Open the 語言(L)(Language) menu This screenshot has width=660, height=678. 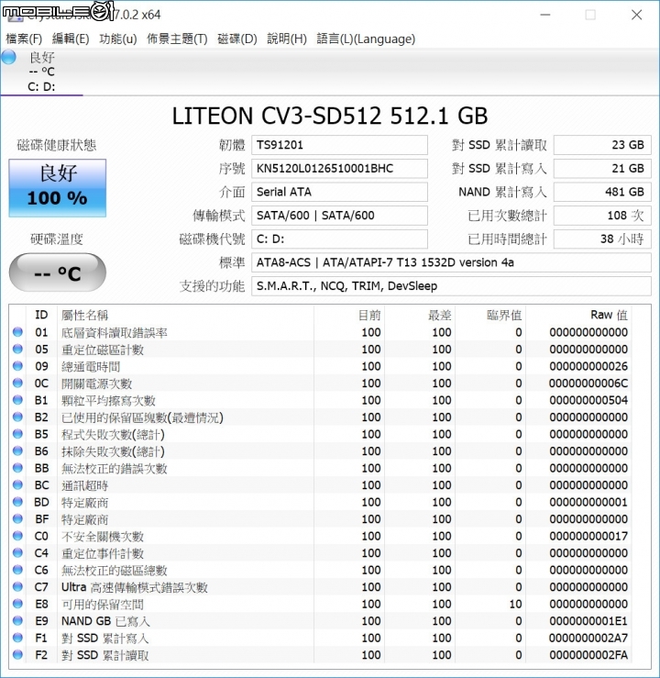click(366, 39)
